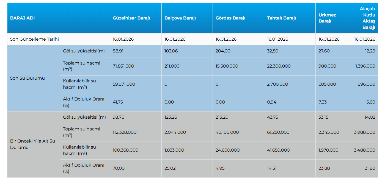
Task: Click Tahtalı's usable volume value 2.700.000
Action: (277, 84)
